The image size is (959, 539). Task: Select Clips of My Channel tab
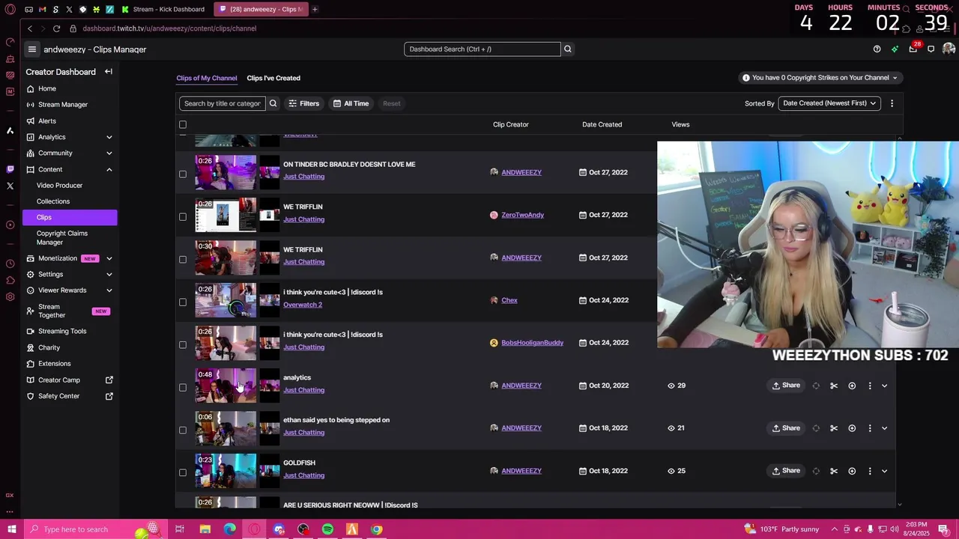click(207, 78)
